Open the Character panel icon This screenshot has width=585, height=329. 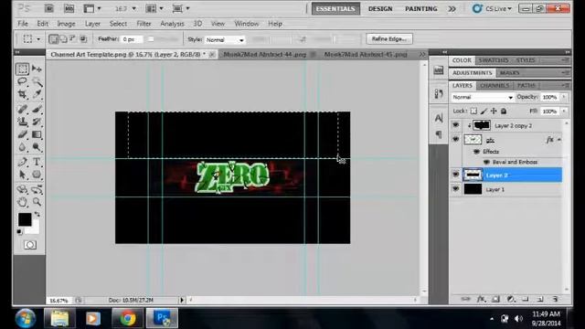pos(439,118)
